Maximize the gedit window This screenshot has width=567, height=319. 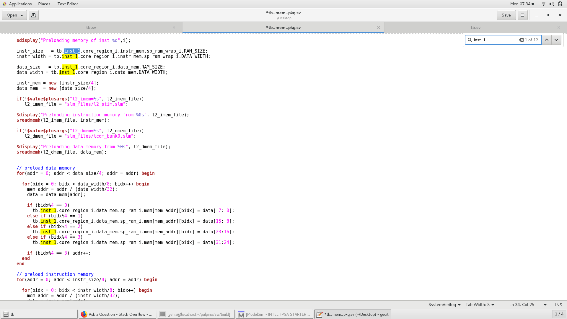click(548, 15)
